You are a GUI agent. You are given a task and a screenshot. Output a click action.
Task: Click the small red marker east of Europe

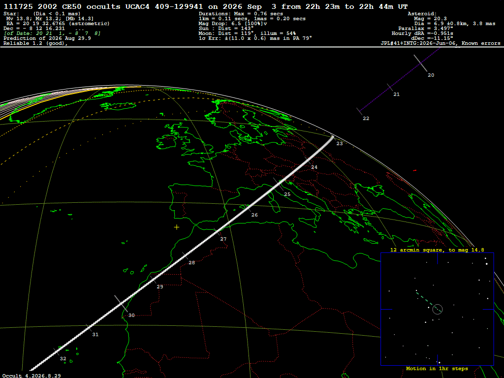tap(414, 170)
